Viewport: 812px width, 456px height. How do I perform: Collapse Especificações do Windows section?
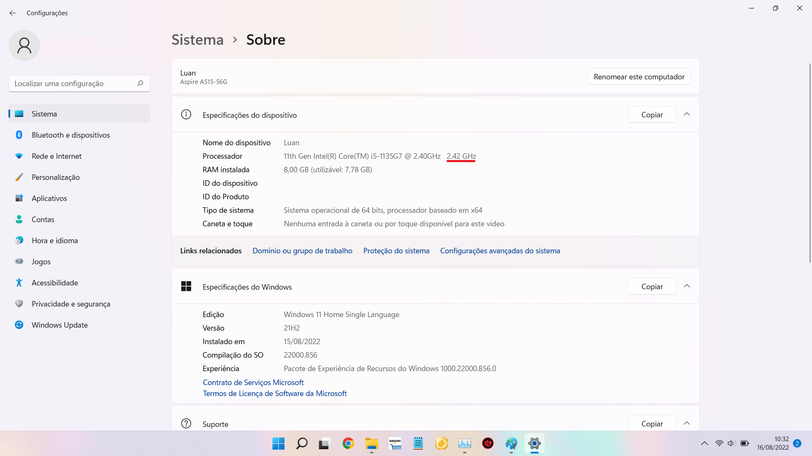pos(687,286)
